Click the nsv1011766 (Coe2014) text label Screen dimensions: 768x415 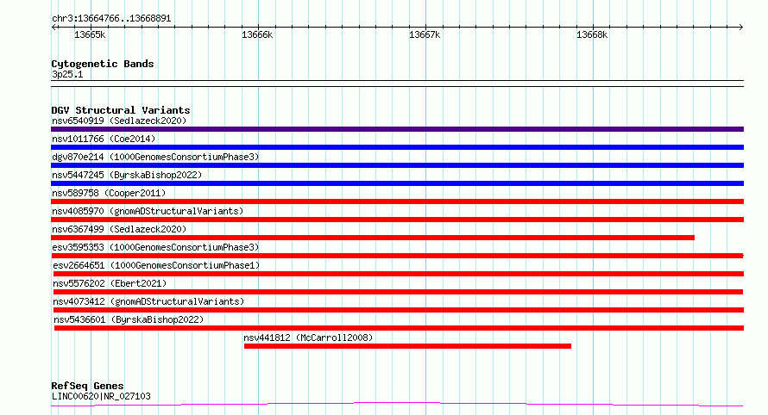tap(104, 139)
